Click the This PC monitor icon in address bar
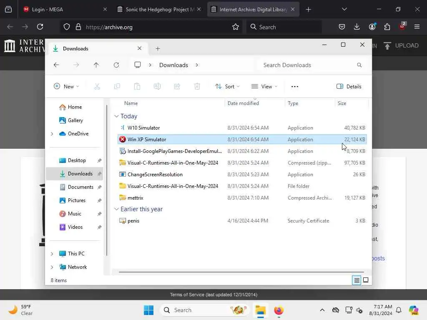Screen dimensions: 427x320 point(138,65)
